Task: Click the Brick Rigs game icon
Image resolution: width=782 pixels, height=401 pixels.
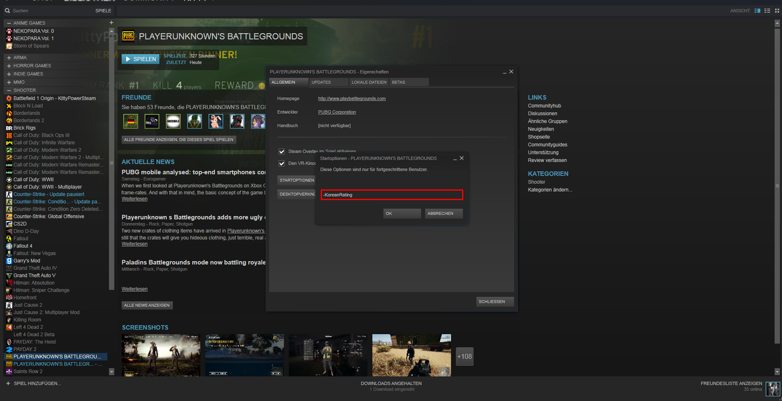Action: point(9,128)
